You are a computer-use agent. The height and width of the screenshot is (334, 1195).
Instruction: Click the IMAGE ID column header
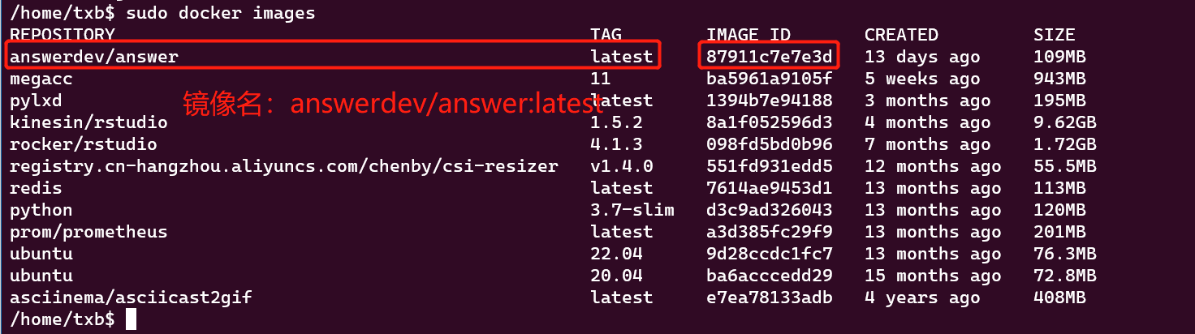(x=748, y=35)
